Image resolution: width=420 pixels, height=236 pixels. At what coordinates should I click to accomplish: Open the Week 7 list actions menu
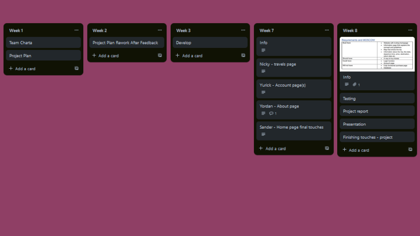coord(327,30)
